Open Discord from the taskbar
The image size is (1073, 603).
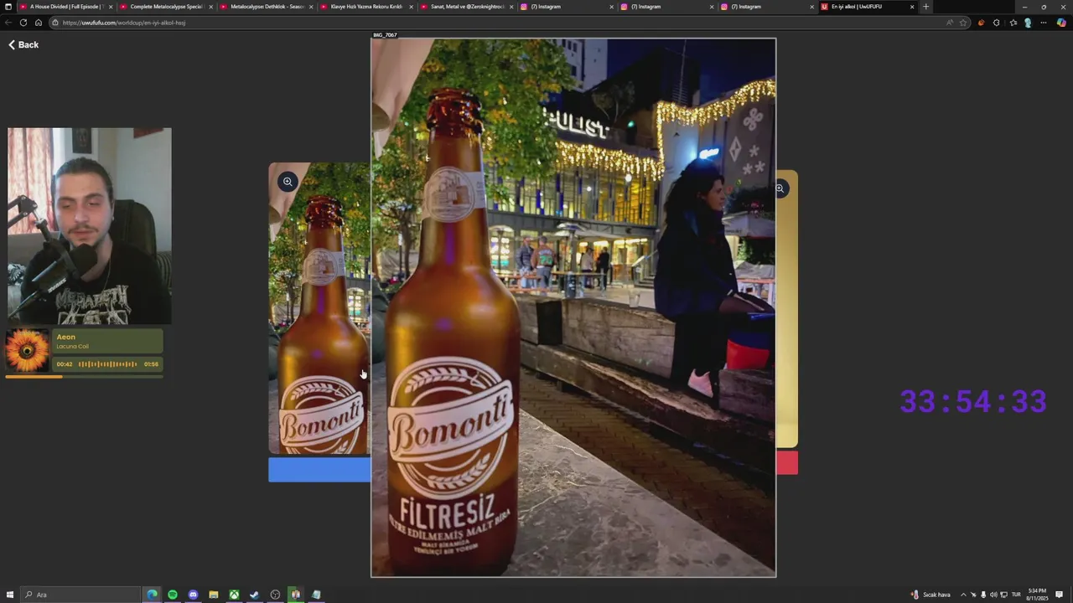193,595
